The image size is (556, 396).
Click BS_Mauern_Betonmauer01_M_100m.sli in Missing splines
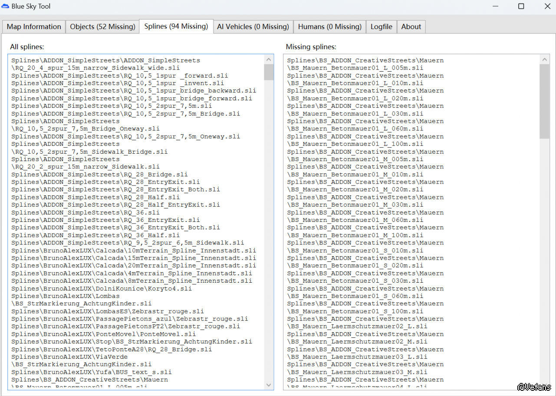click(x=355, y=235)
